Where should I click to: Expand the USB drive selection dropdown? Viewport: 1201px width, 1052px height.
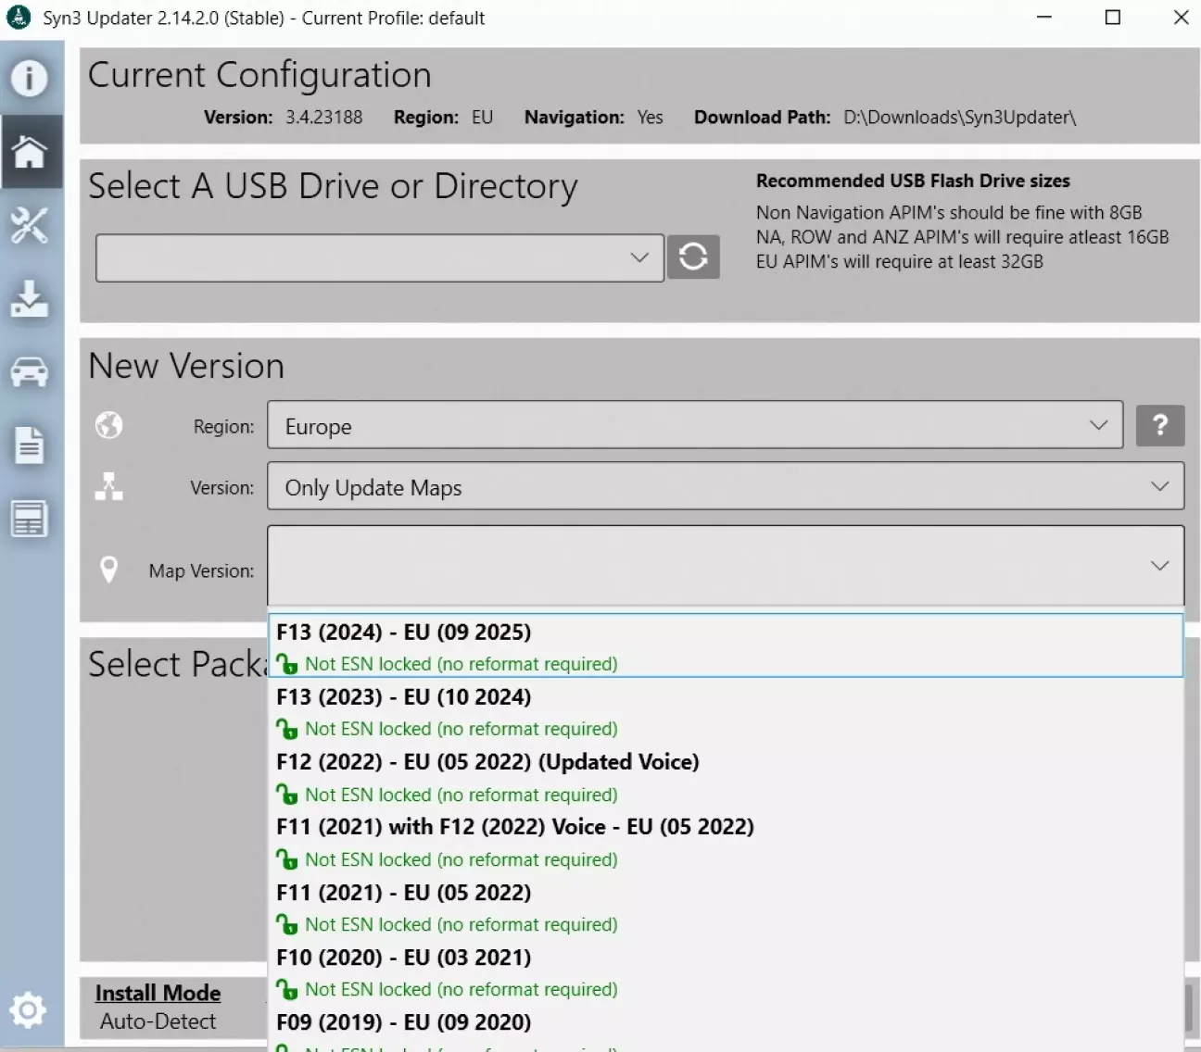(379, 257)
